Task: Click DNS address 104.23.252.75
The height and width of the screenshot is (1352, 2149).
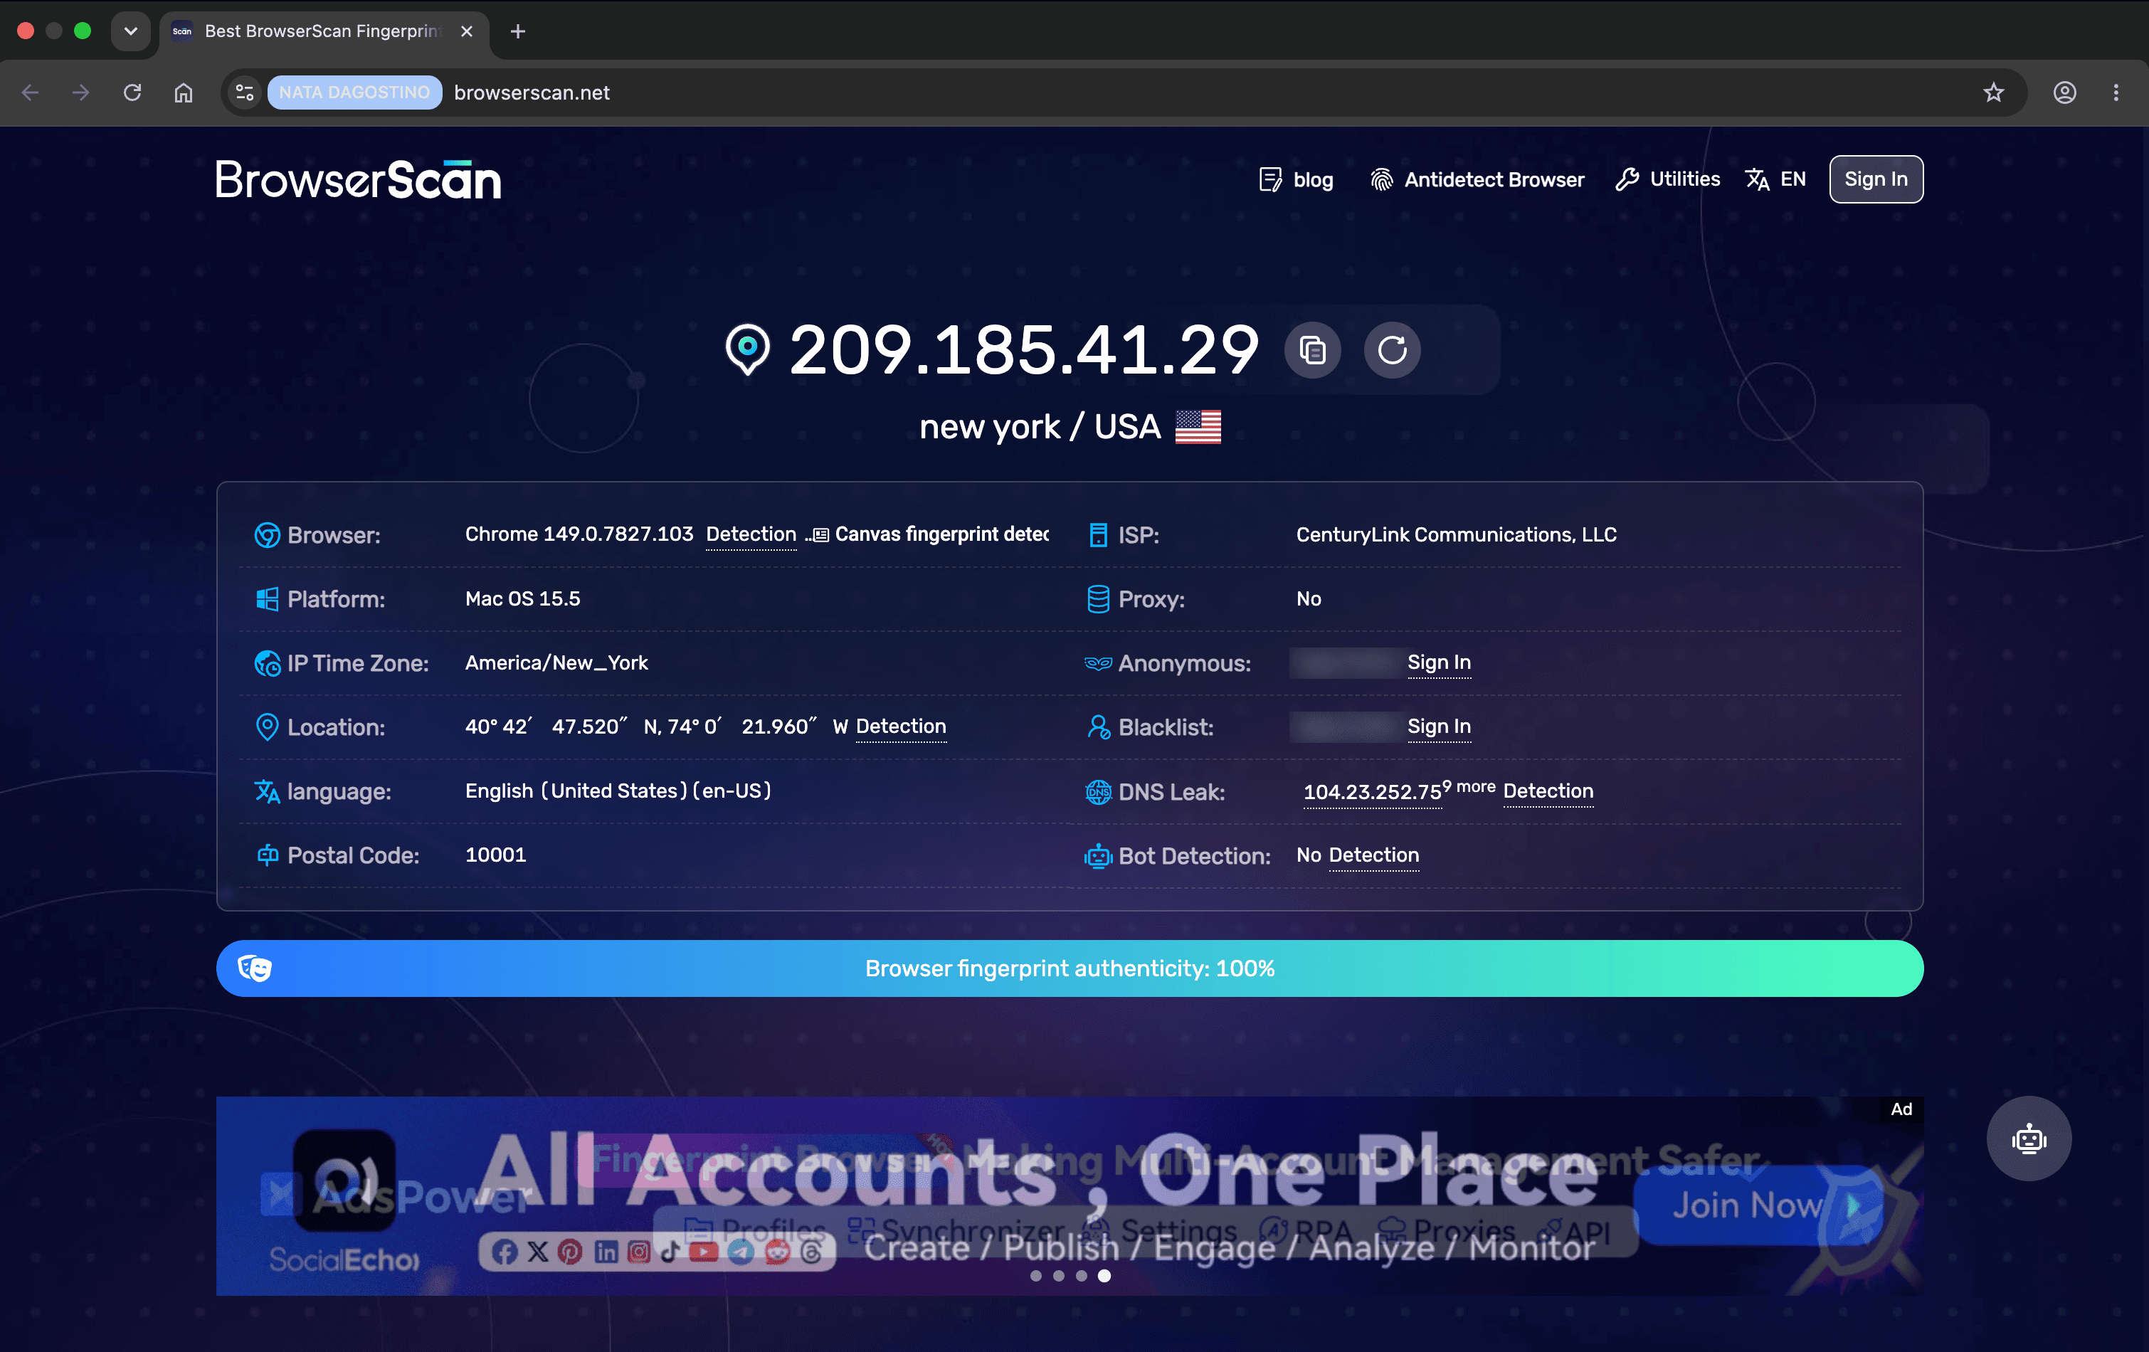Action: click(x=1372, y=793)
